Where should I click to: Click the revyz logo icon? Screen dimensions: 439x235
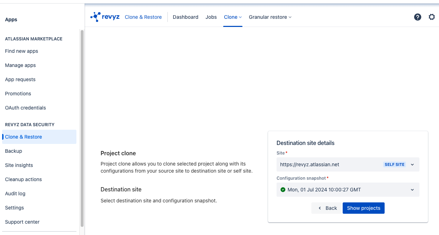tap(96, 17)
